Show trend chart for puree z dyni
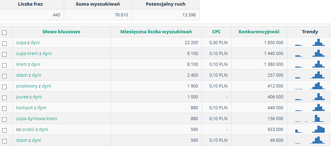 [310, 97]
